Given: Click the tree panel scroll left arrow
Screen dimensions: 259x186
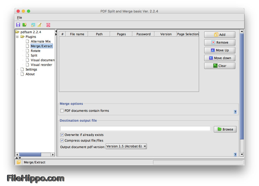Looking at the screenshot, I should pos(17,154).
